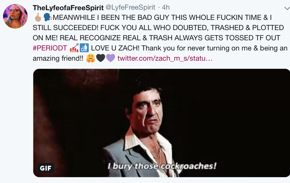The width and height of the screenshot is (290, 183).
Task: Click 'LOVE U ZACH!' text in tweet
Action: [115, 48]
